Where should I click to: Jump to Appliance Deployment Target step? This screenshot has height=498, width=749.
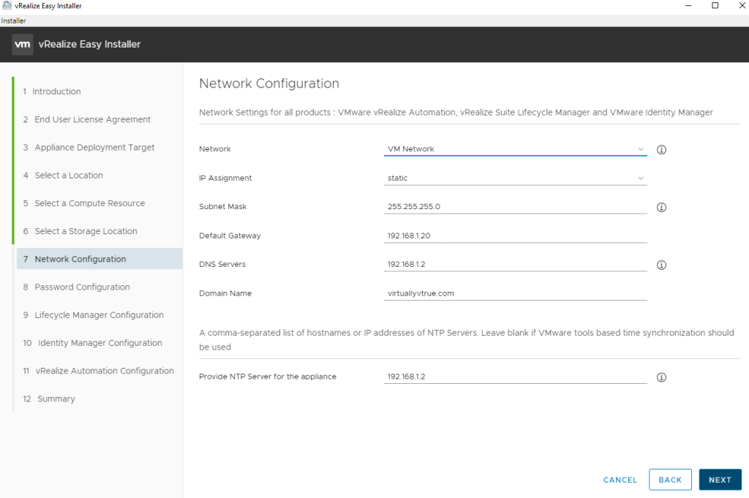pos(94,147)
